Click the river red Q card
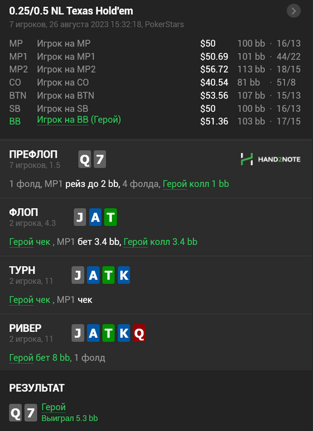The height and width of the screenshot is (431, 313). (x=139, y=333)
